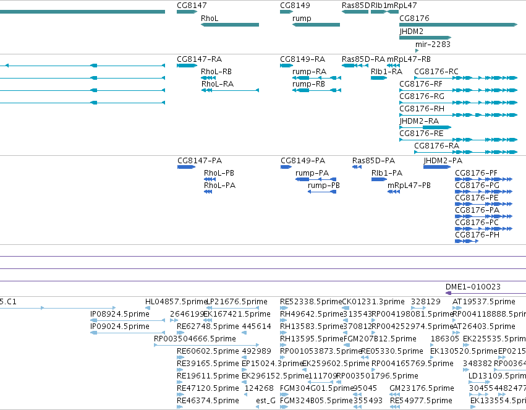
Task: Select EST RH49642.5prime
Action: coord(284,320)
